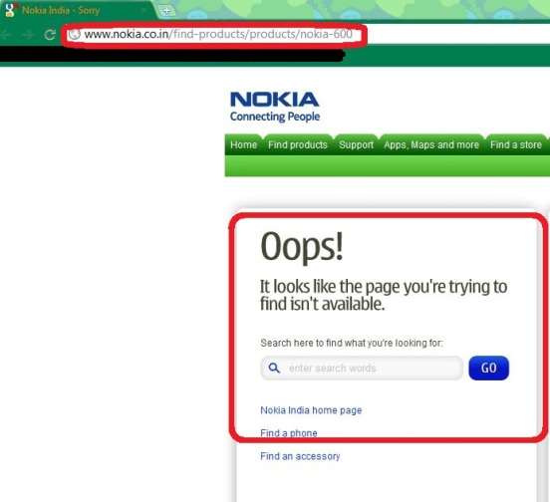Click the browser reload icon
550x502 pixels.
(x=50, y=34)
